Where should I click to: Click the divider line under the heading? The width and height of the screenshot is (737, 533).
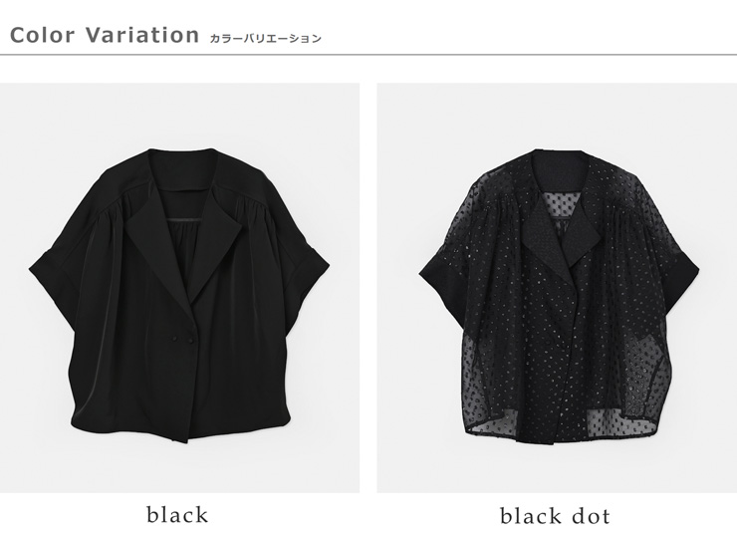368,55
